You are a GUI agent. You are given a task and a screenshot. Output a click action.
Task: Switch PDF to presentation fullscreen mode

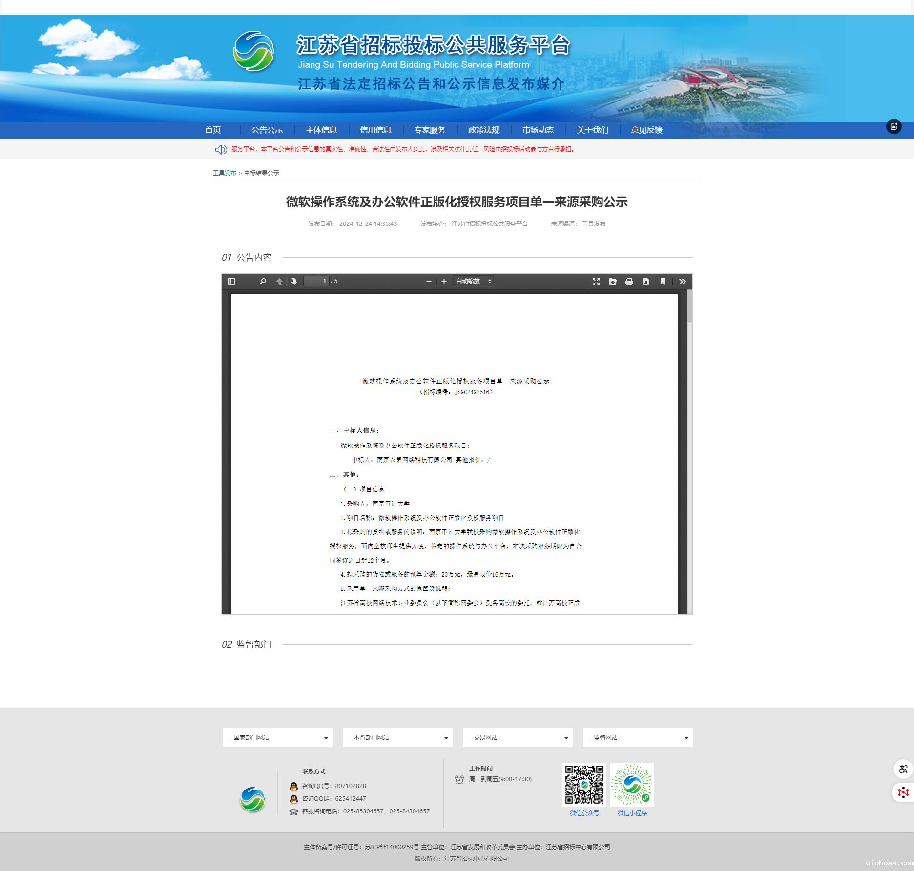pos(596,282)
